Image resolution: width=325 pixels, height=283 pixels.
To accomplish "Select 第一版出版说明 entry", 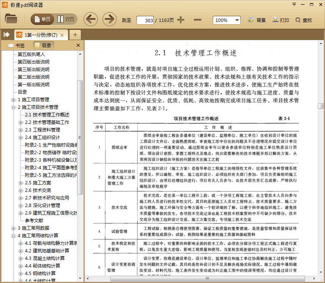I will click(x=33, y=85).
